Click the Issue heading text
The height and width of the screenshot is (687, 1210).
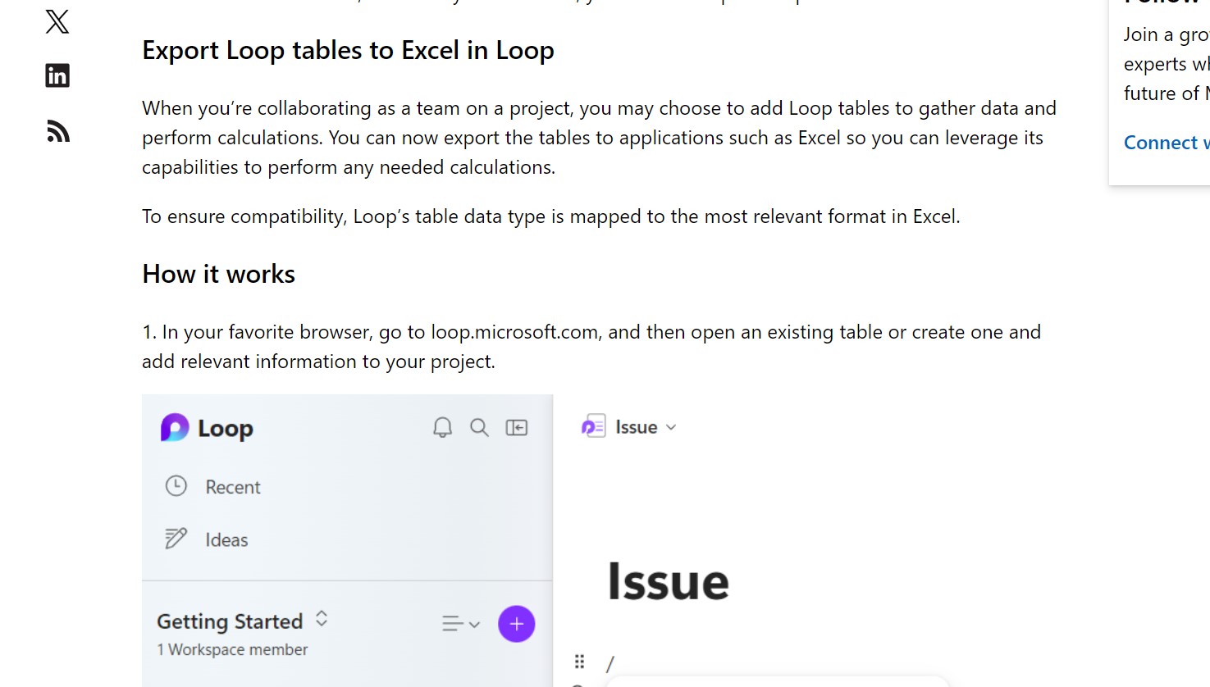click(668, 582)
